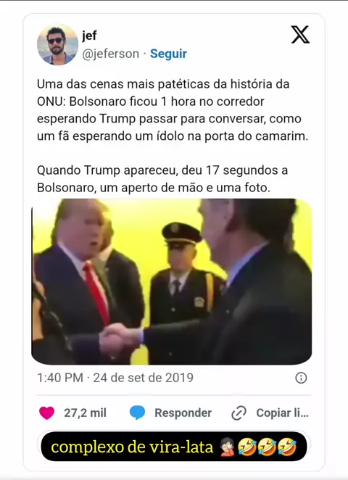Open the info circle icon
The image size is (348, 480).
coord(301,378)
